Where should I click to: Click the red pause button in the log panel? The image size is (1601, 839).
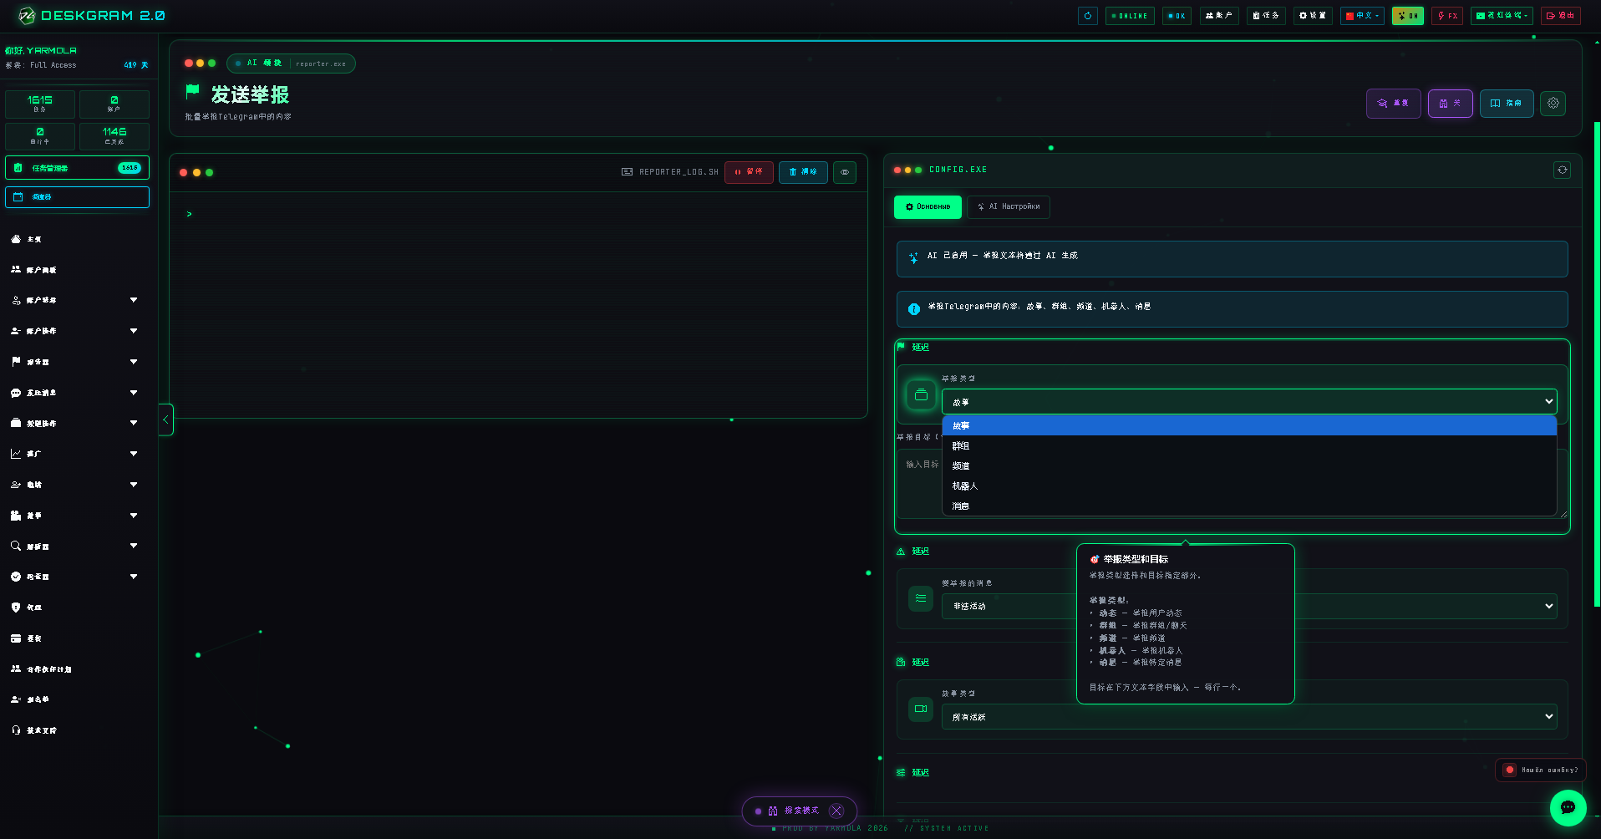(x=749, y=172)
